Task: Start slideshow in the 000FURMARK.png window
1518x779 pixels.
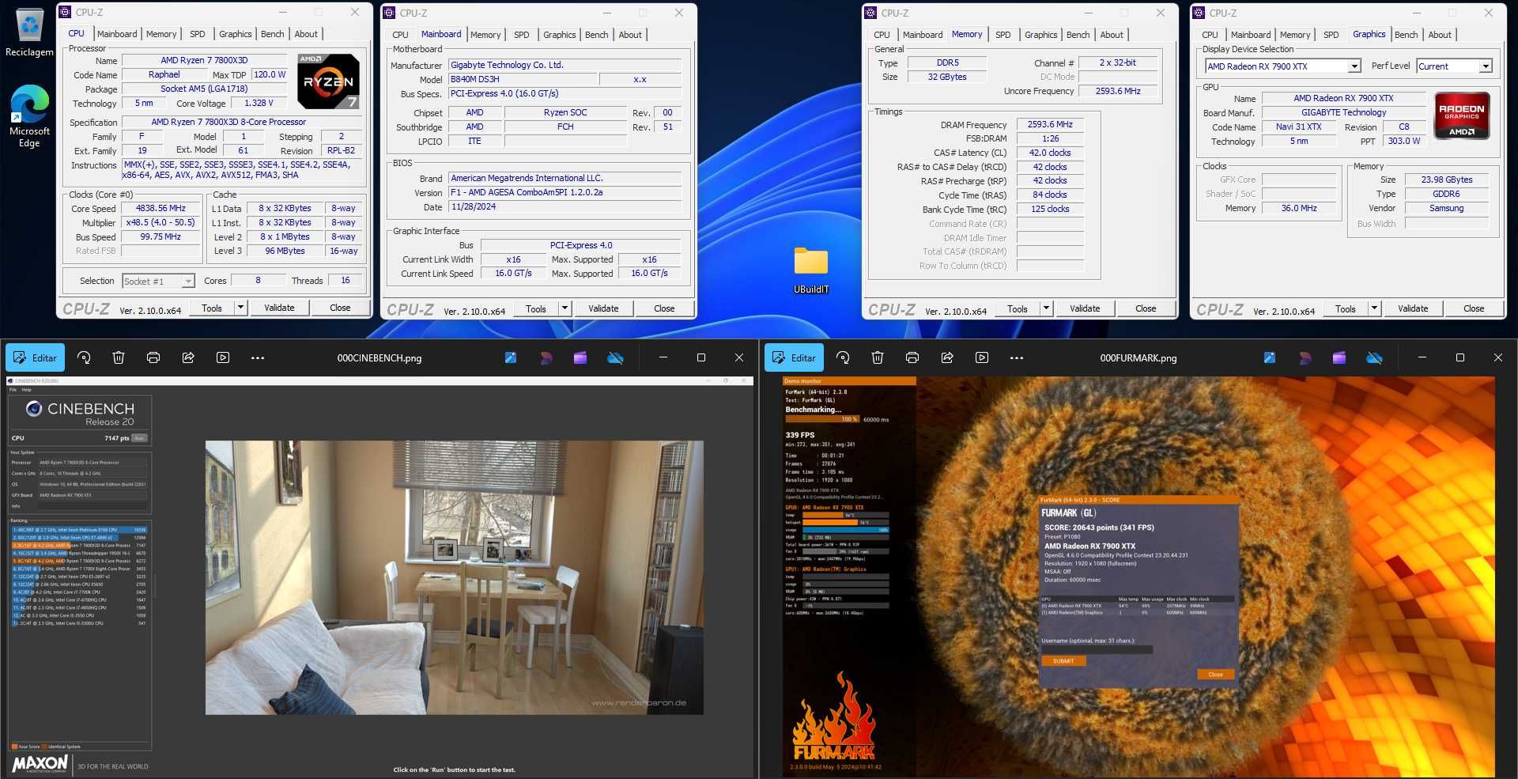Action: (x=982, y=357)
